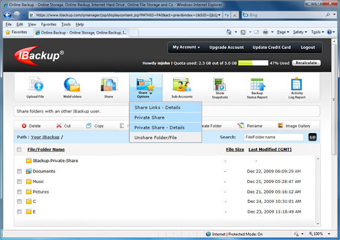Expand the My Account dropdown
340x240 pixels.
tap(186, 47)
